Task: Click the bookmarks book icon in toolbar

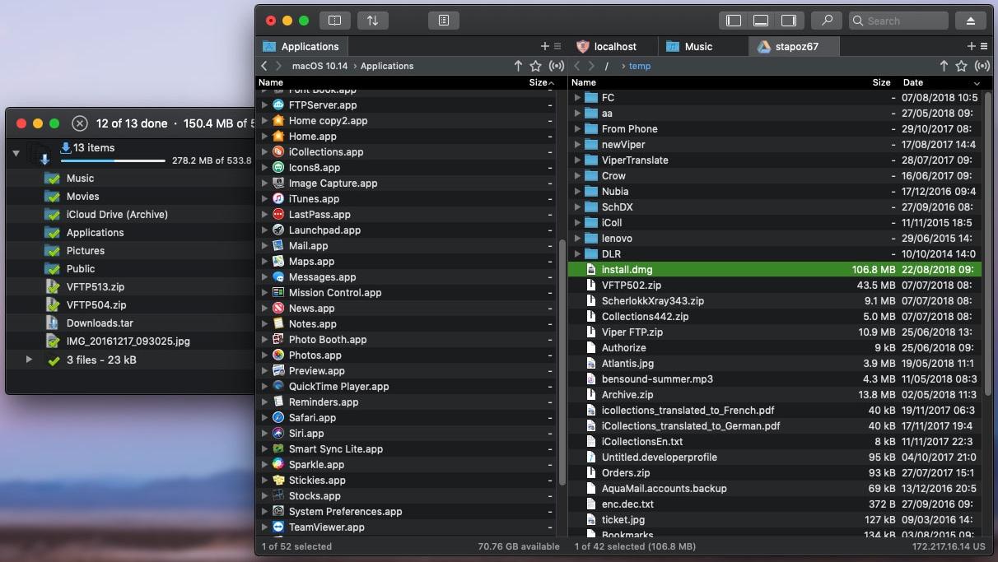Action: 335,21
